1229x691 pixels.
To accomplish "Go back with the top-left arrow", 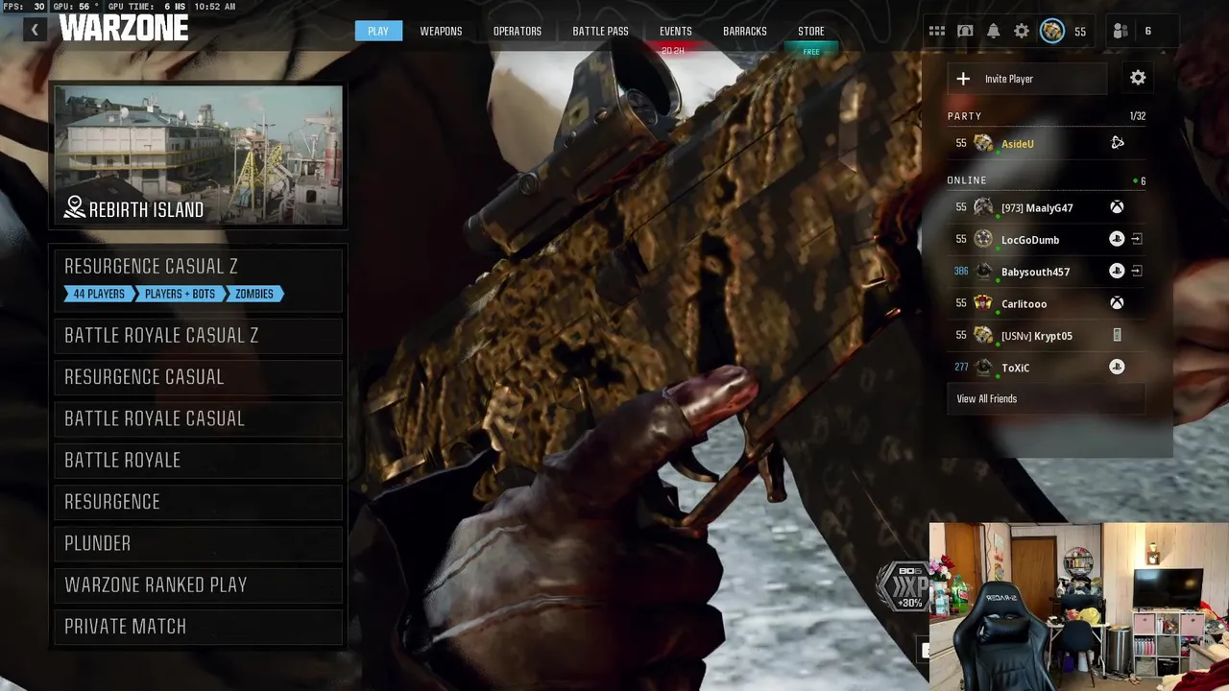I will click(35, 30).
